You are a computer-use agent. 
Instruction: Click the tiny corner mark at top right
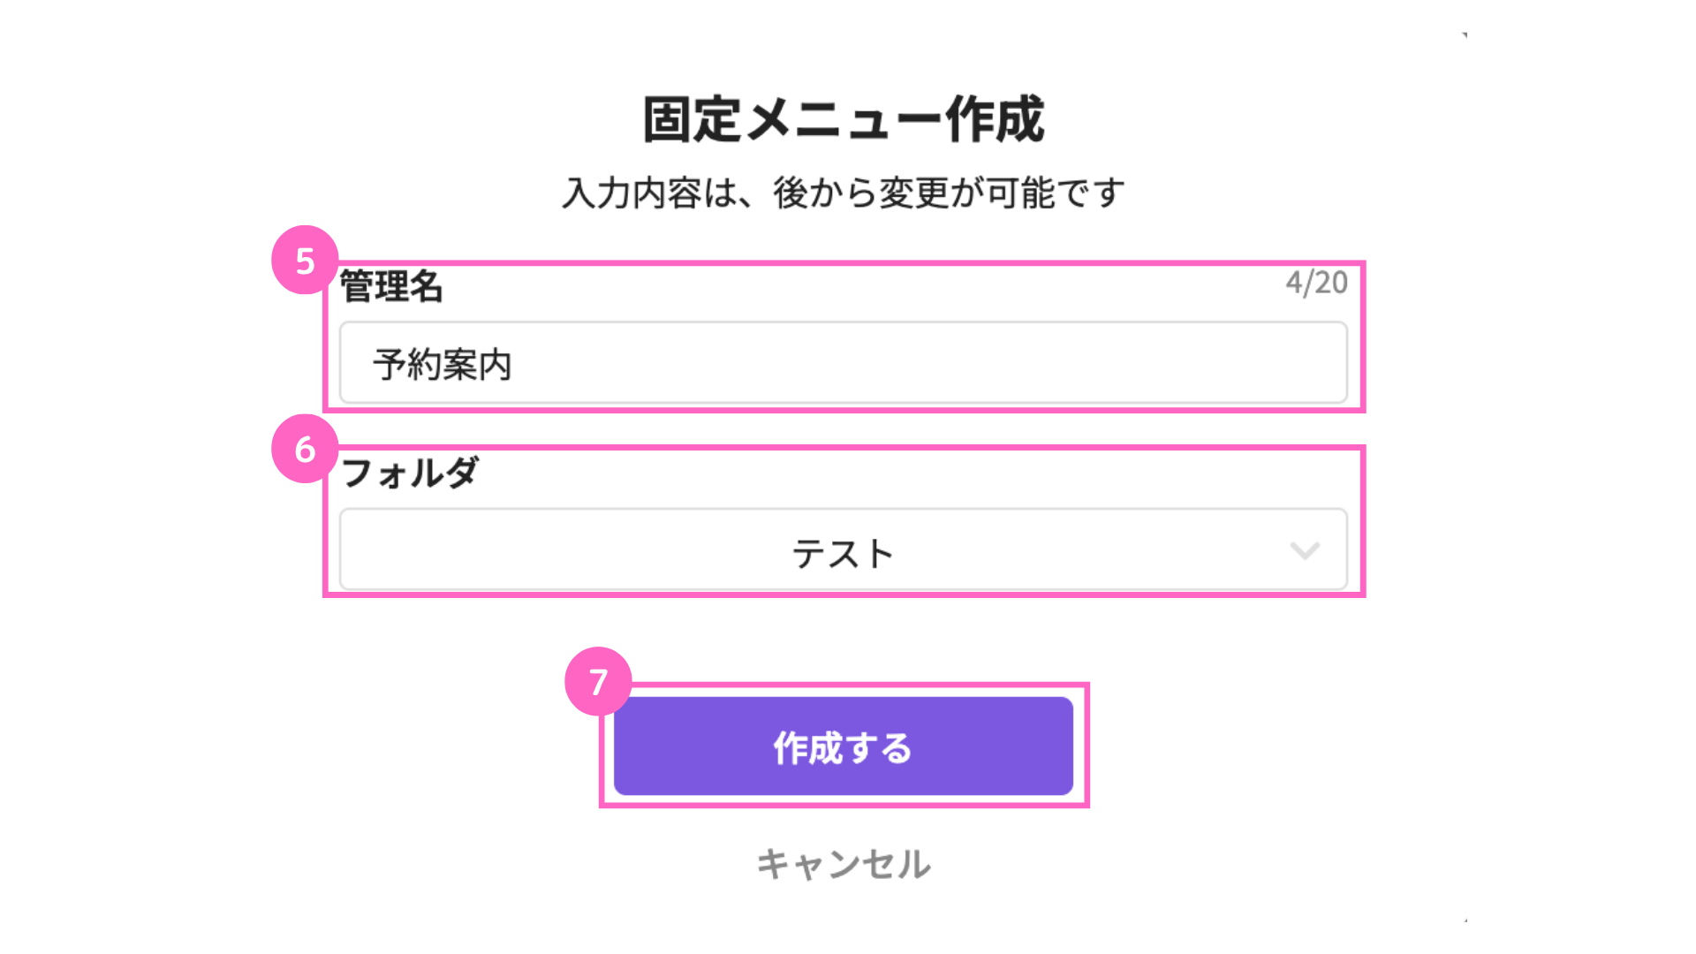(x=1465, y=35)
